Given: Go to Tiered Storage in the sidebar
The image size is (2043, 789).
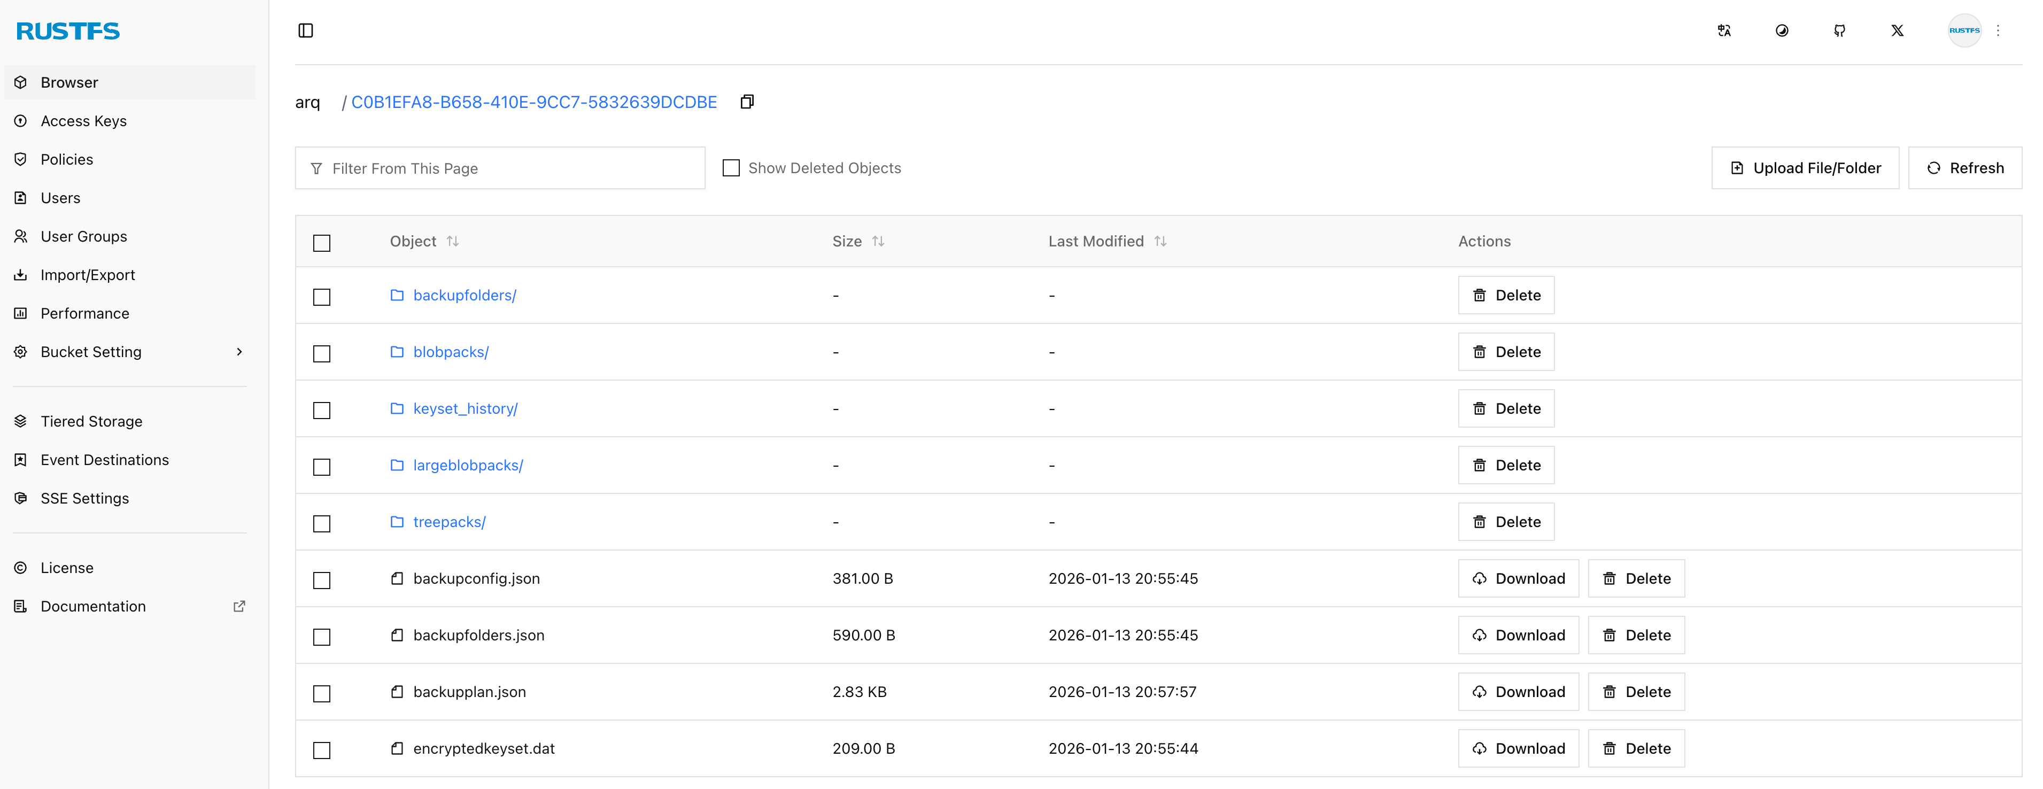Looking at the screenshot, I should click(x=91, y=421).
